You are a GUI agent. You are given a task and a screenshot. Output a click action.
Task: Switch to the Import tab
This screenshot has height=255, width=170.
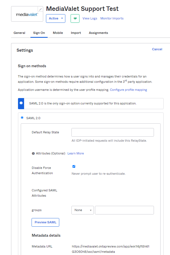point(76,33)
